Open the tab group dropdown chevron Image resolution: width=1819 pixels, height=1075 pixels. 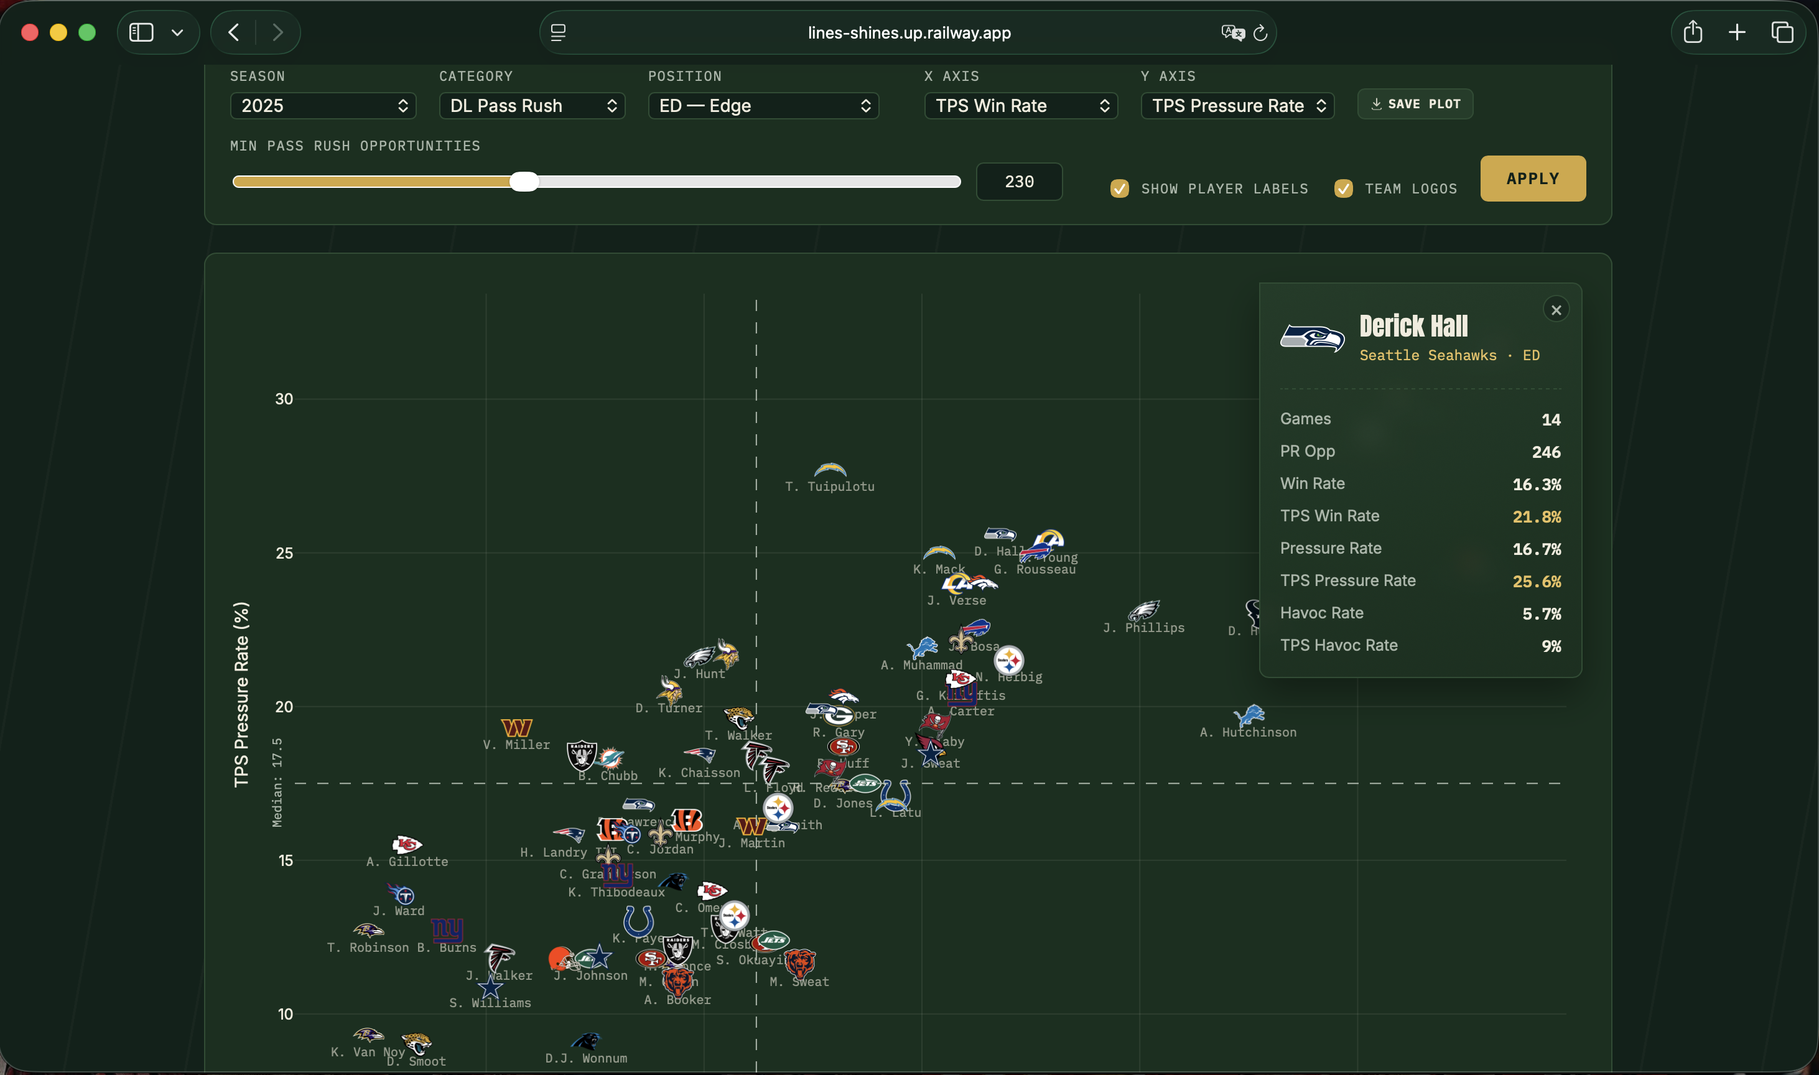pyautogui.click(x=177, y=32)
